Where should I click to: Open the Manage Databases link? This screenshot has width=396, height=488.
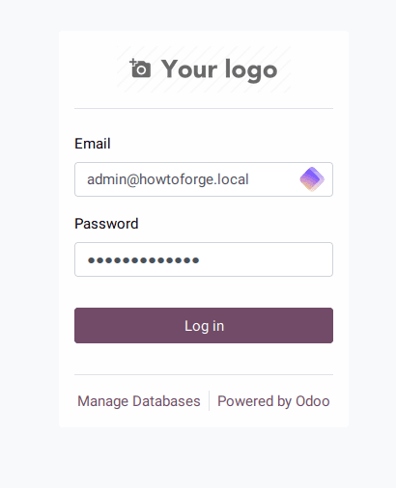pyautogui.click(x=139, y=401)
